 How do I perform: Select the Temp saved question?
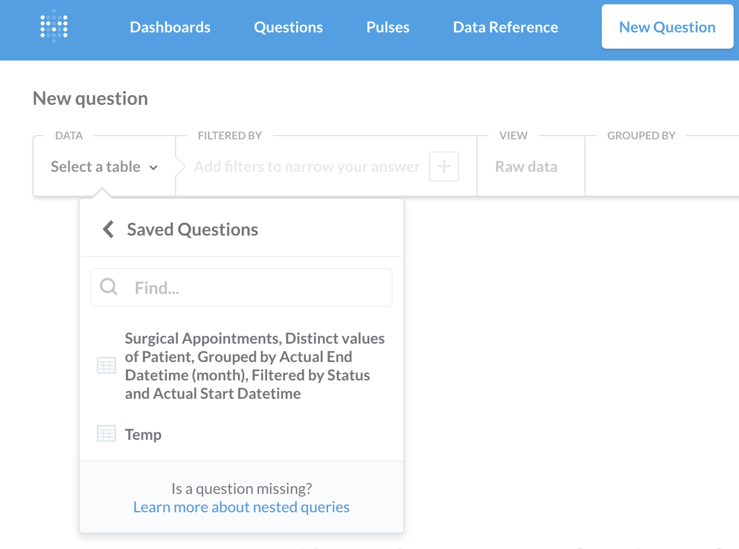143,434
